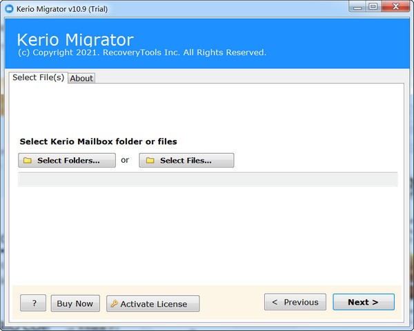Click the window title bar text

[x=61, y=8]
